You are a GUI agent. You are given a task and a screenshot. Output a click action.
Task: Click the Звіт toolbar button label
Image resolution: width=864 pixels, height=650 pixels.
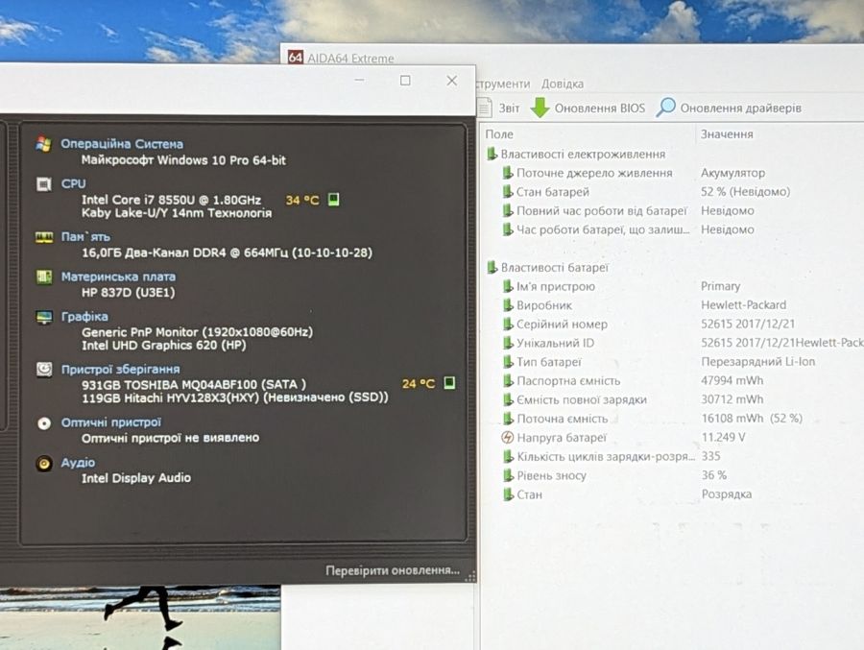pos(509,108)
